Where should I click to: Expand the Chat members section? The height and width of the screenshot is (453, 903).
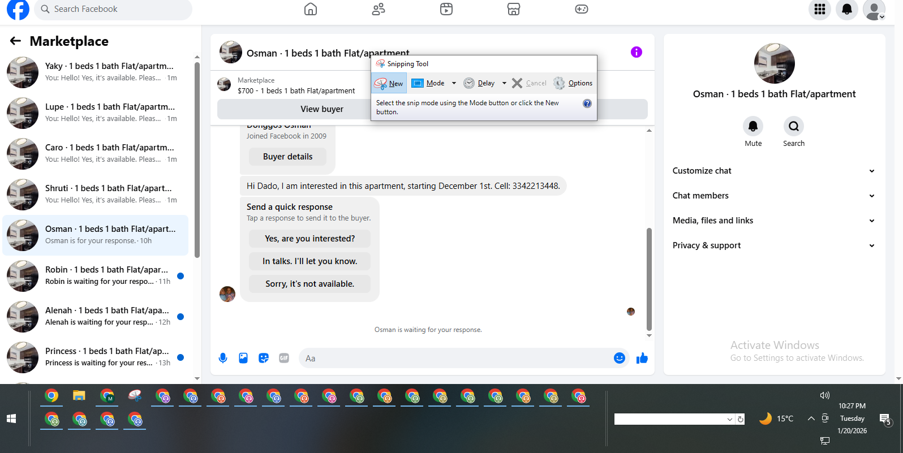[x=774, y=196]
